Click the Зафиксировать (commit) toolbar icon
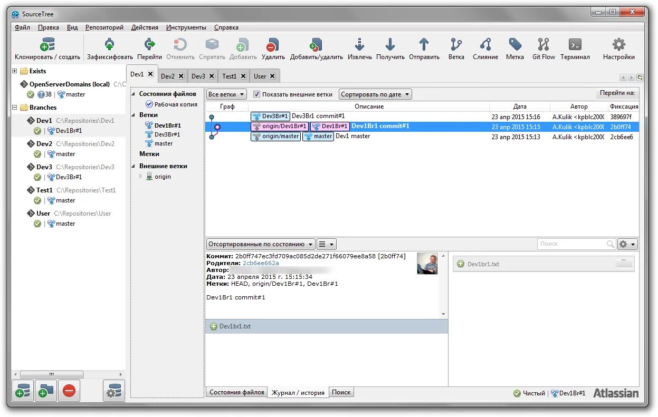The width and height of the screenshot is (658, 417). (x=109, y=45)
